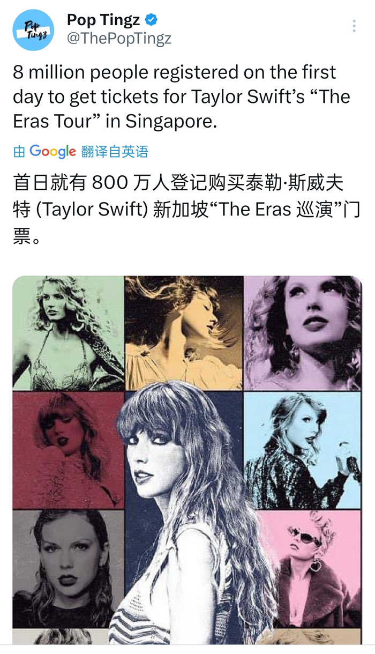Screen dimensions: 375x654
Task: Open the Pop Tingz profile avatar
Action: (x=33, y=29)
